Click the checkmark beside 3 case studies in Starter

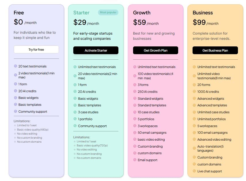click(75, 112)
